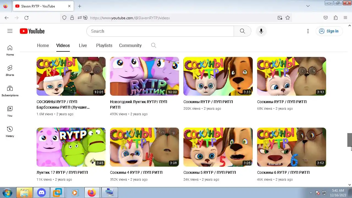Click the site padlock icon
The width and height of the screenshot is (352, 198).
72,18
